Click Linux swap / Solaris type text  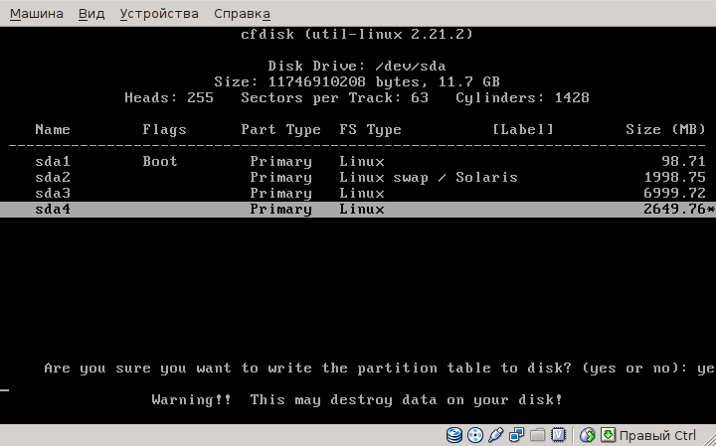(429, 178)
